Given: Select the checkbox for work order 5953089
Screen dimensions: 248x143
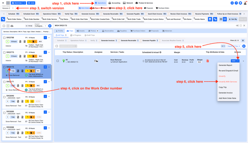Looking at the screenshot, I should (x=4, y=113).
